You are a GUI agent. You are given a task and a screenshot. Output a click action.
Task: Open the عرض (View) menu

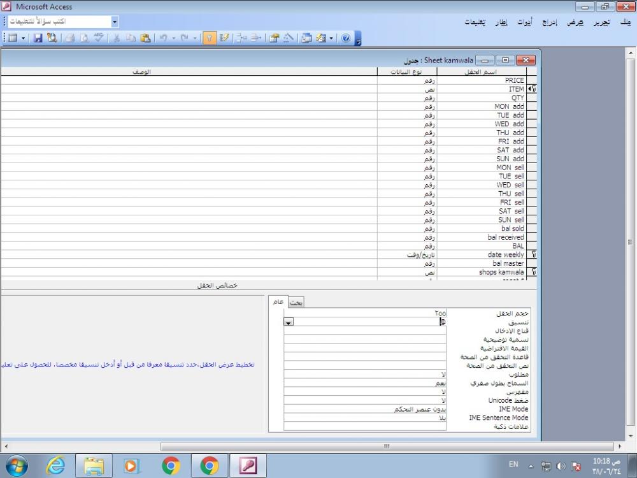575,22
